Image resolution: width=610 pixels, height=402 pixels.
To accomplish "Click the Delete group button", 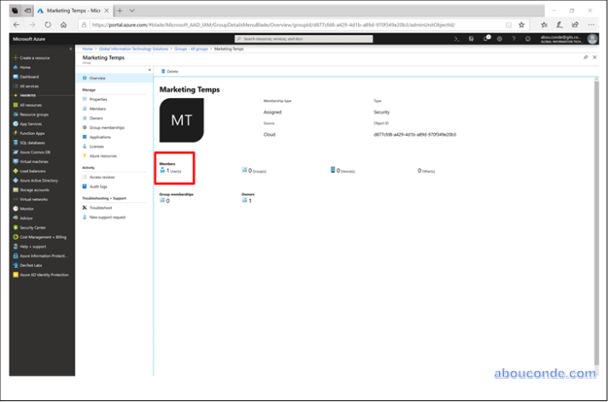I will point(171,71).
